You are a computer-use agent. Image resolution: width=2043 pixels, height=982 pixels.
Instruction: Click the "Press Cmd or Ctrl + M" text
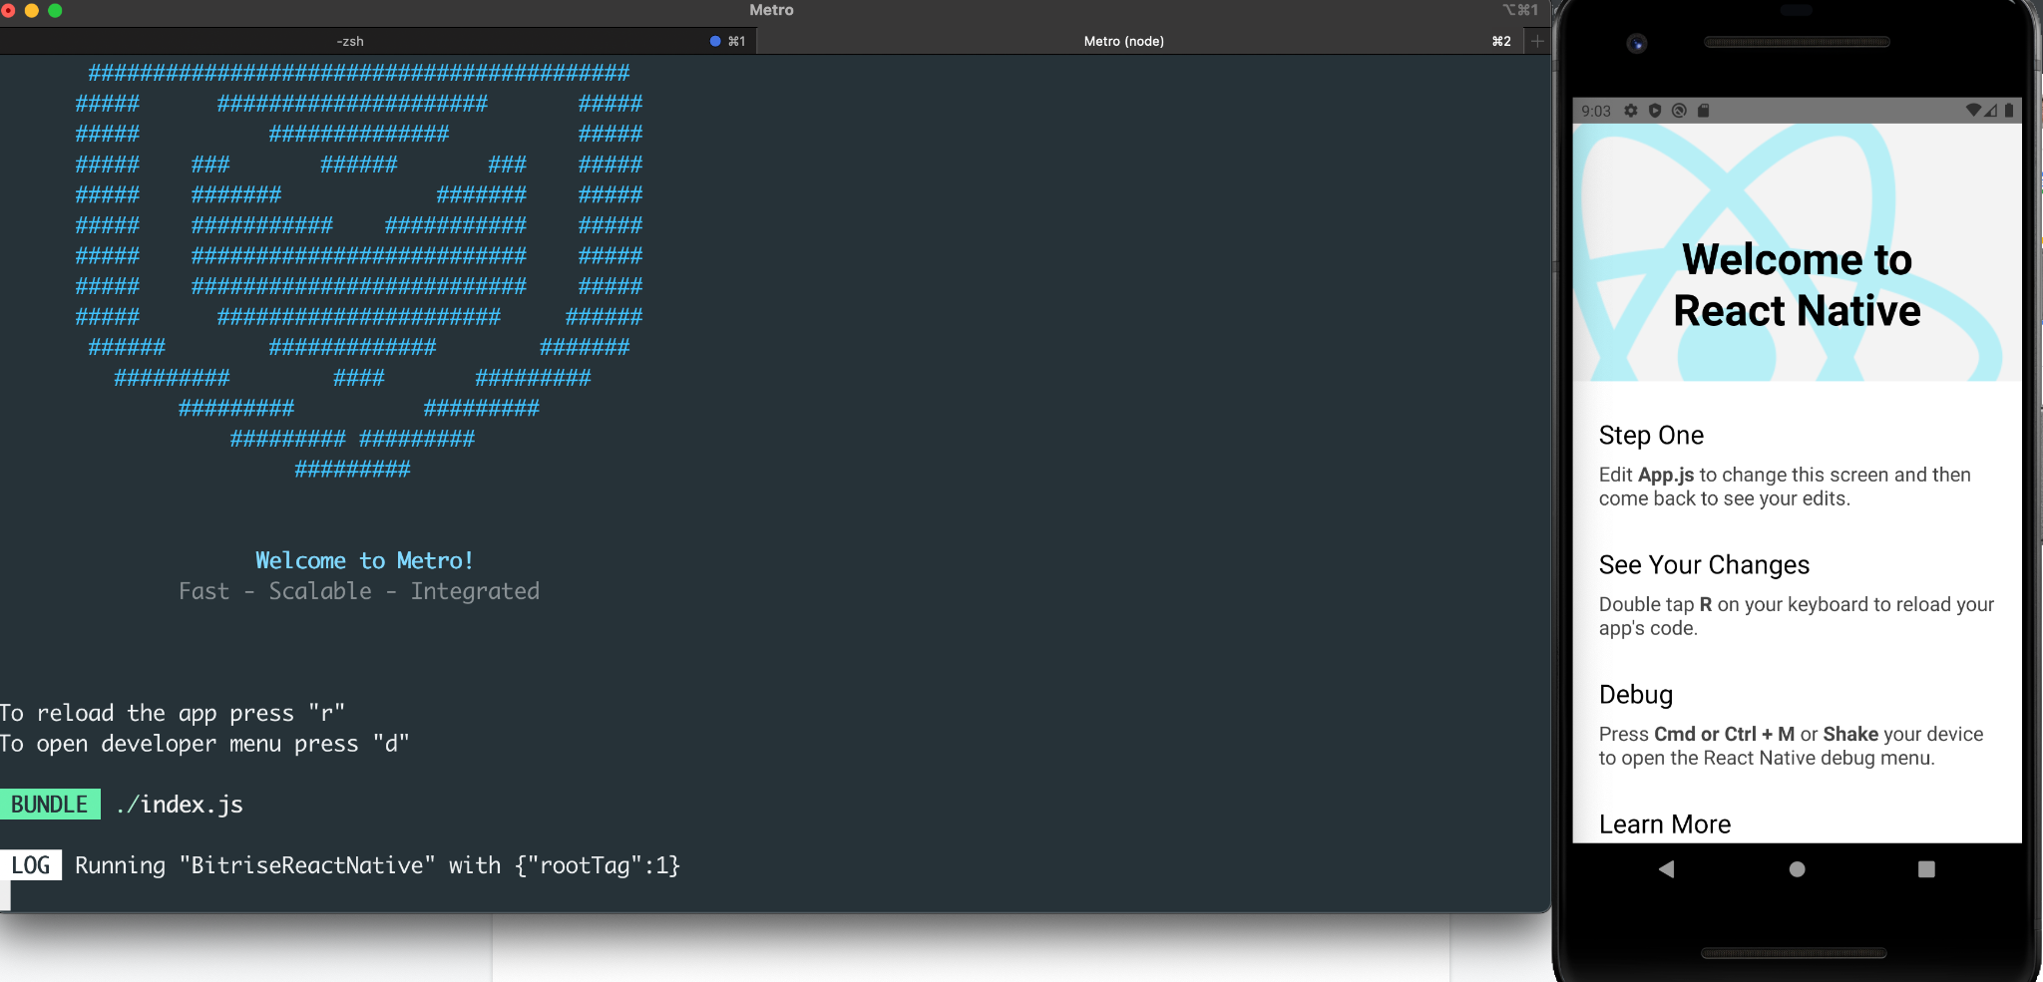[1791, 746]
